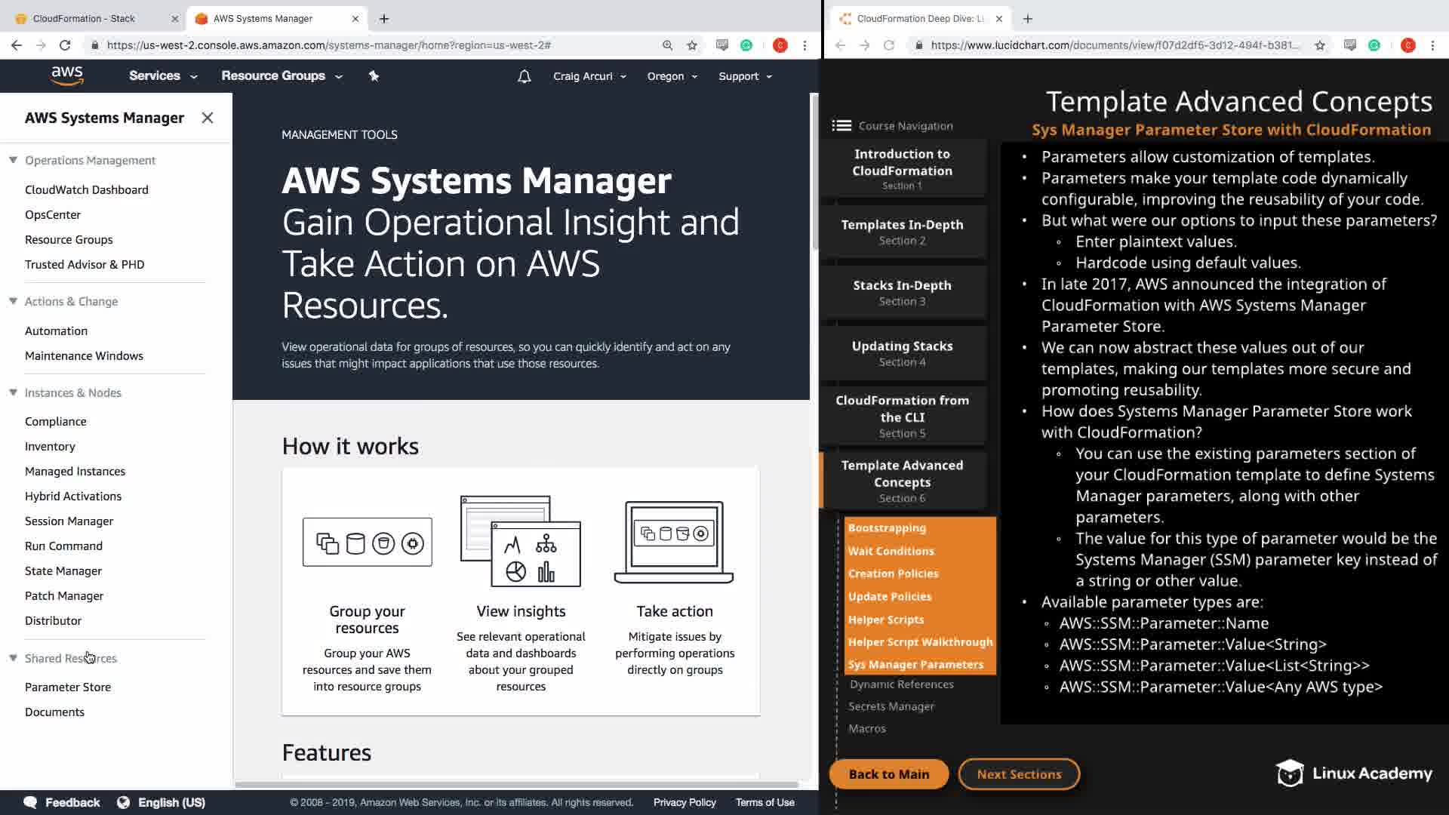Reload the AWS console page

(65, 45)
